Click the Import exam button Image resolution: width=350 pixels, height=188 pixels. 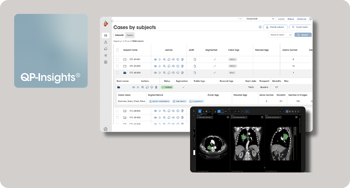(x=300, y=27)
